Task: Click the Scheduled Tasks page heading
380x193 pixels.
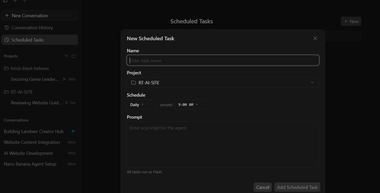Action: coord(192,22)
